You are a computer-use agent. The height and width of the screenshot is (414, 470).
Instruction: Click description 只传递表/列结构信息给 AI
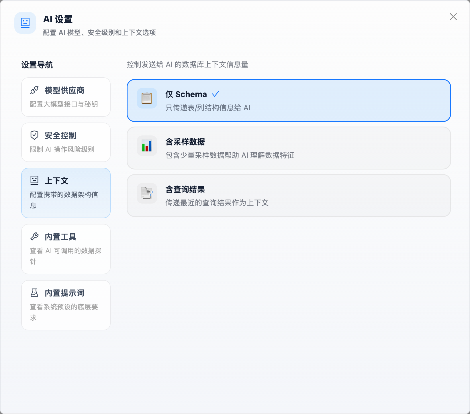(x=208, y=108)
